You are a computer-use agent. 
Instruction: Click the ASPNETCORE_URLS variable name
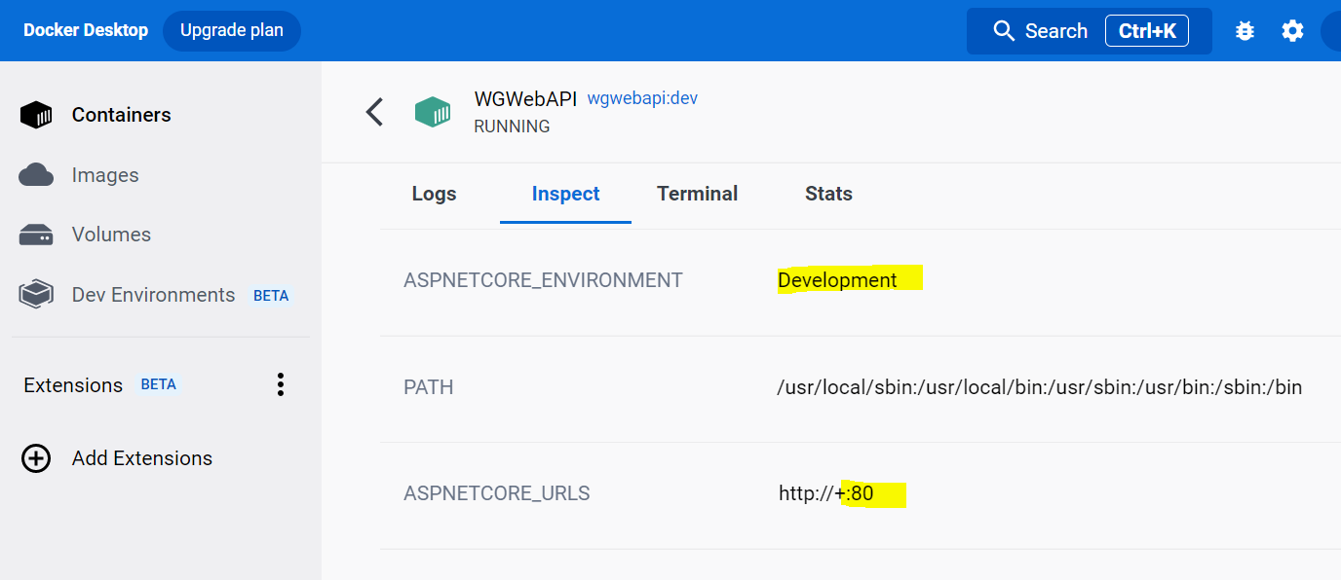(x=497, y=493)
